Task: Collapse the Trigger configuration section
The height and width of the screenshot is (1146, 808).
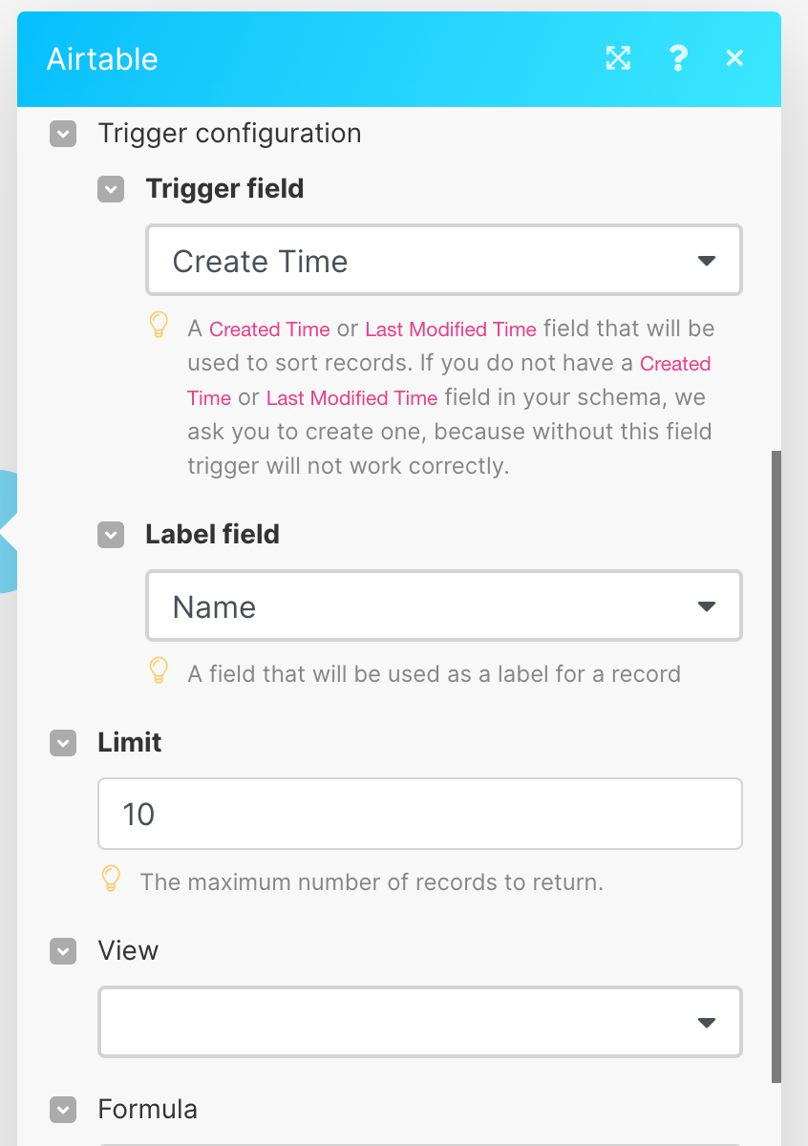Action: pyautogui.click(x=63, y=134)
